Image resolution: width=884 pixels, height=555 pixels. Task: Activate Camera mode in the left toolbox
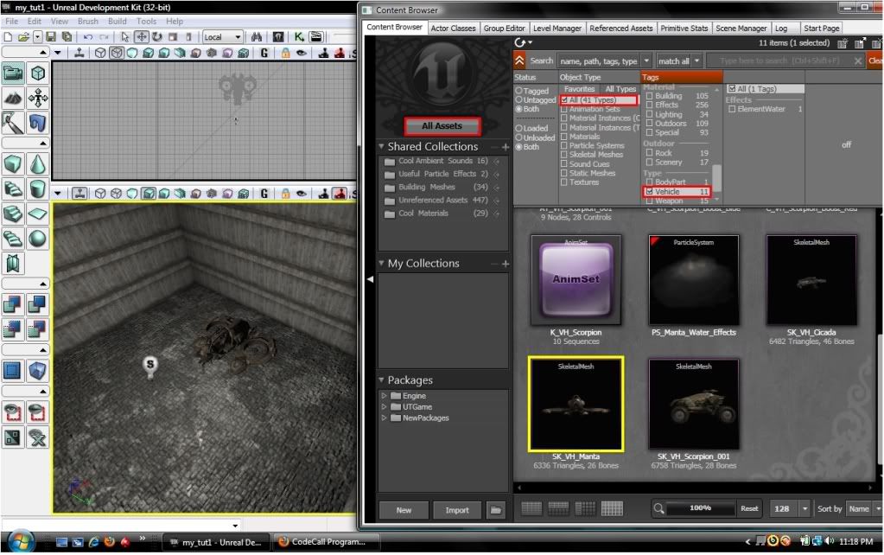pyautogui.click(x=13, y=73)
